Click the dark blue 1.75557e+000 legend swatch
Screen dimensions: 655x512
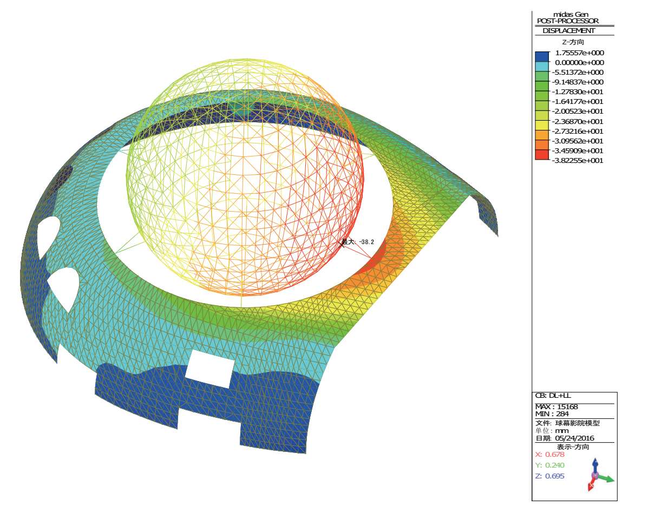541,56
